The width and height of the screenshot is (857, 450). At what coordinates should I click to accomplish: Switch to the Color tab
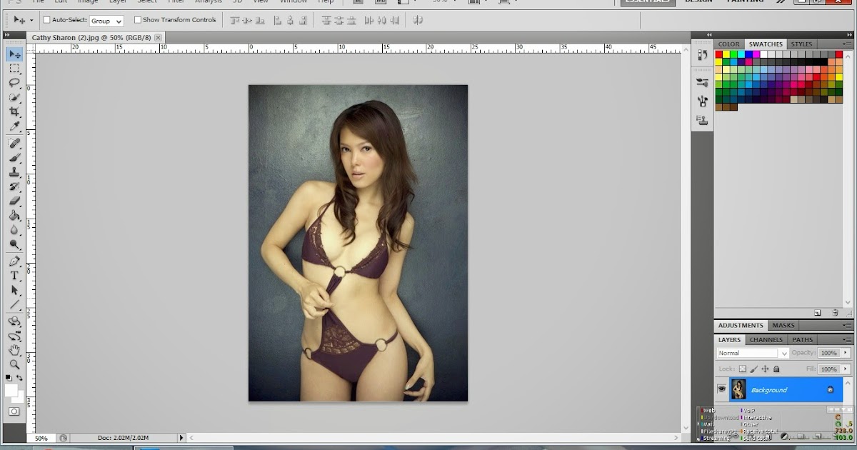729,44
